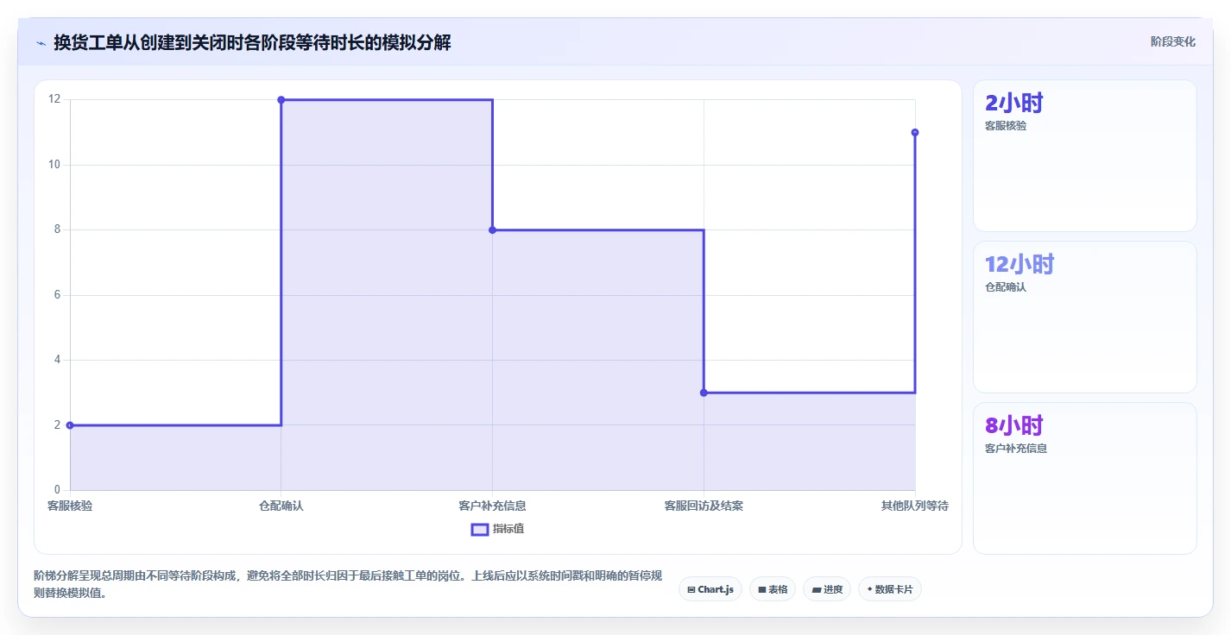Click the y-axis tick label 12

point(54,99)
